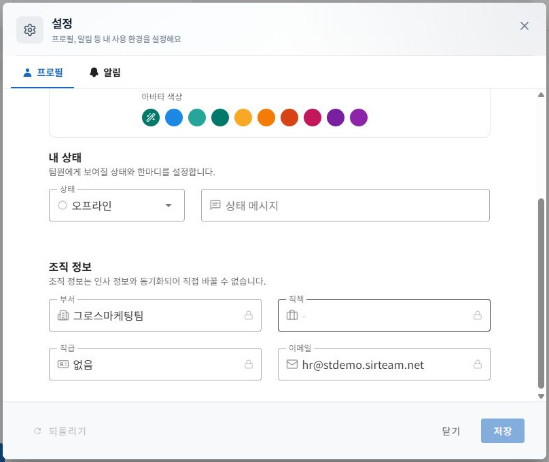Click the 직급 field showing 없음

(x=155, y=364)
